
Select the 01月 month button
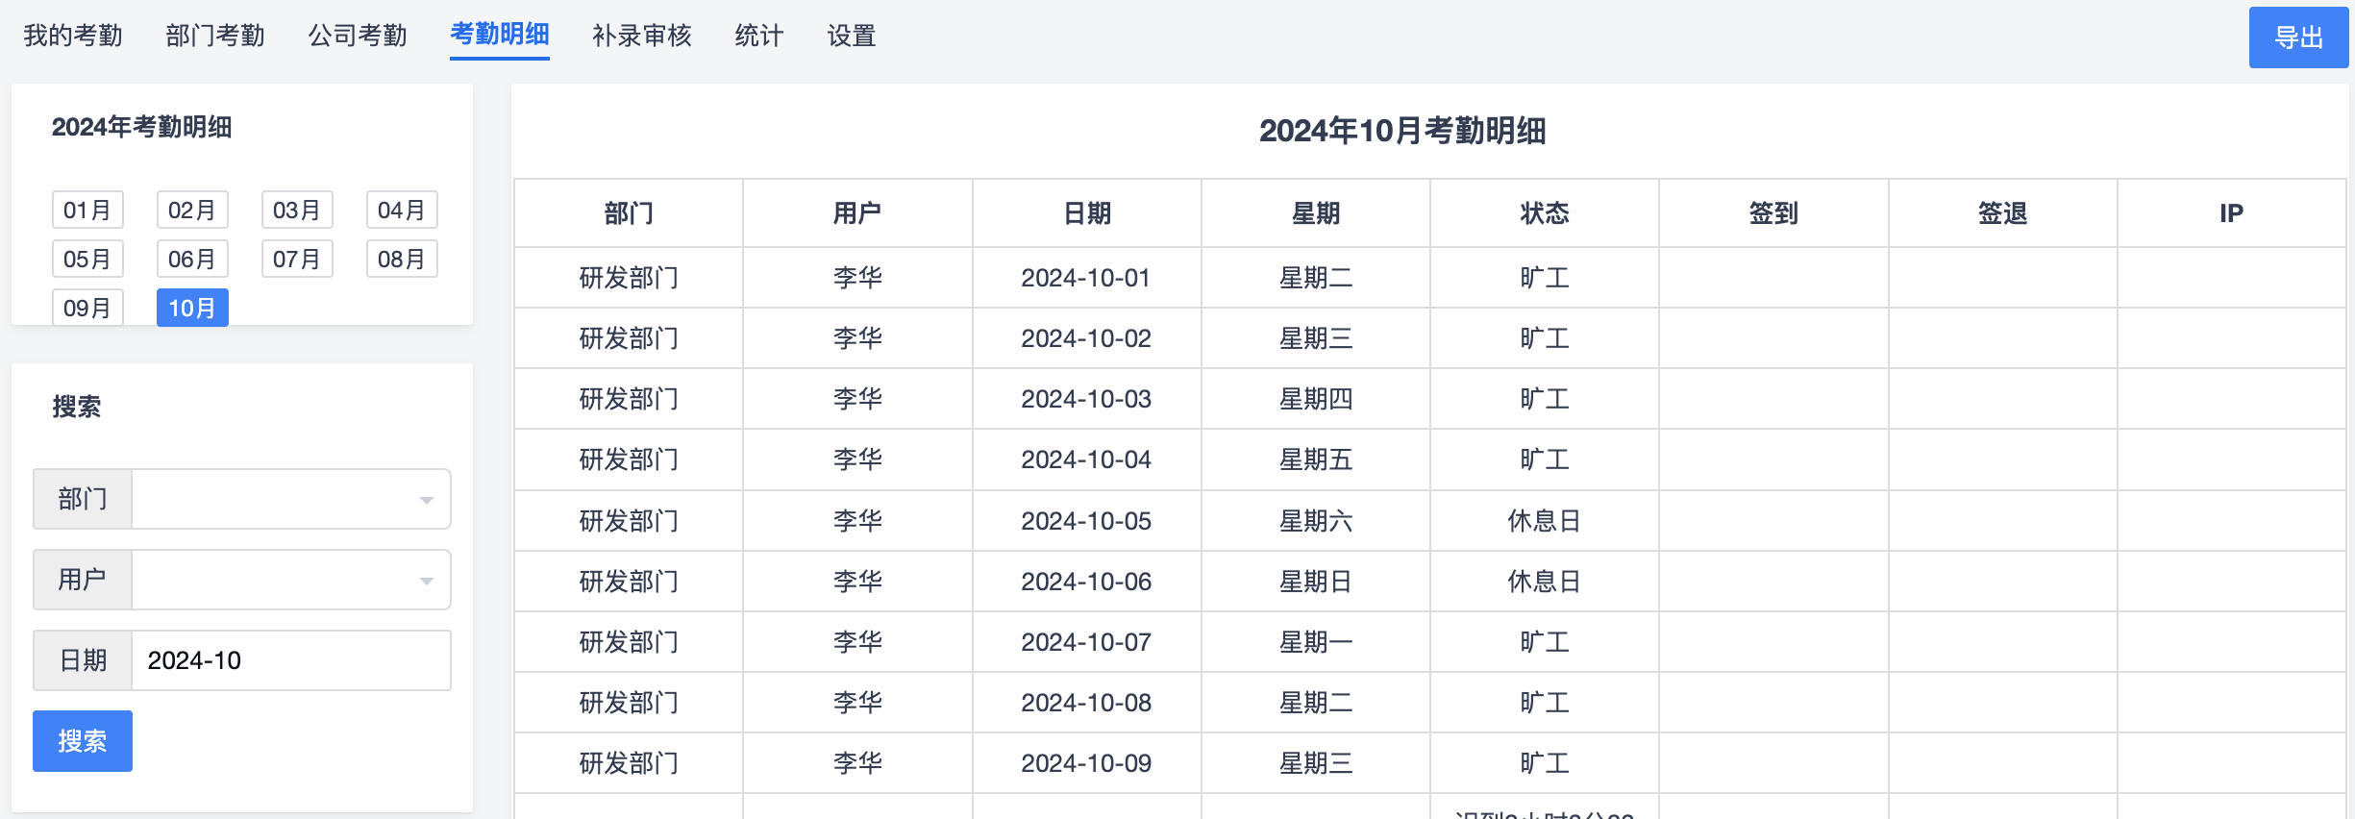(x=87, y=210)
